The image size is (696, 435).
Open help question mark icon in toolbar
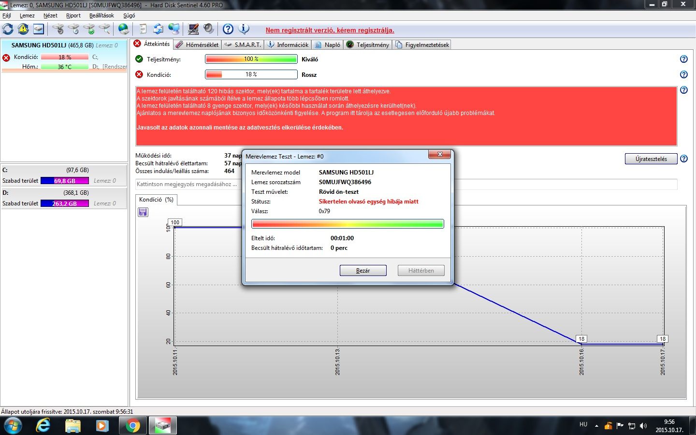(x=228, y=29)
